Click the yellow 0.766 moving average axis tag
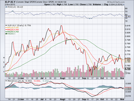The image size is (134, 101). tap(128, 61)
